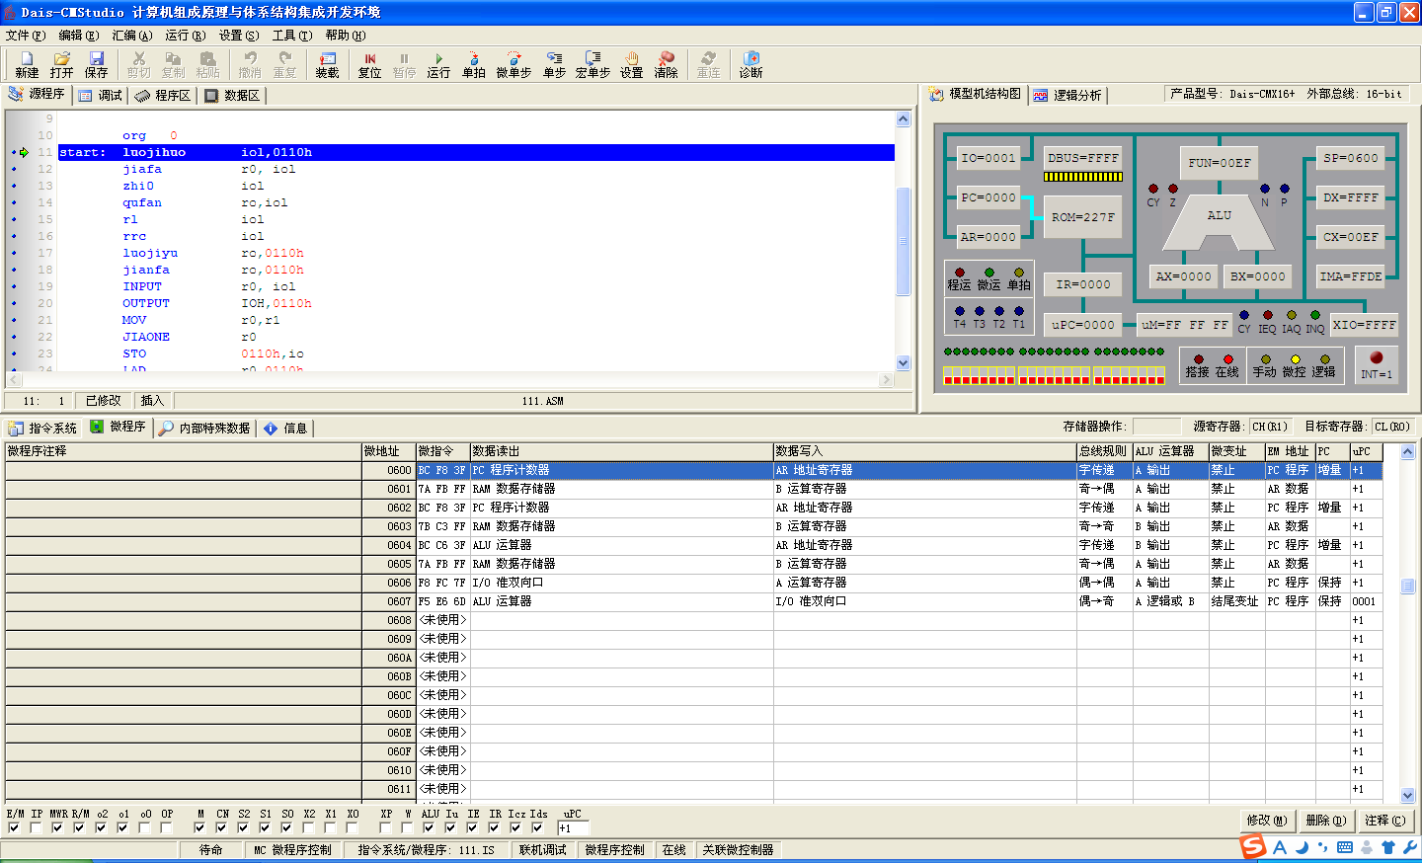1422x863 pixels.
Task: Click the Sogou input method S icon
Action: [x=1253, y=846]
